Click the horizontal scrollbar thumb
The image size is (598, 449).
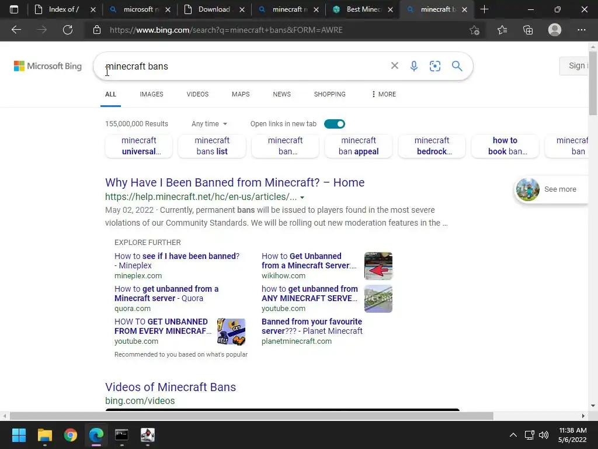coord(251,416)
